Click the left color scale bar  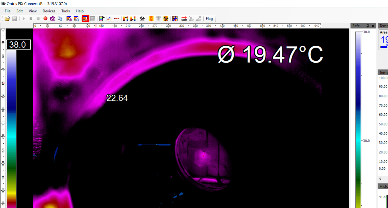(x=11, y=126)
